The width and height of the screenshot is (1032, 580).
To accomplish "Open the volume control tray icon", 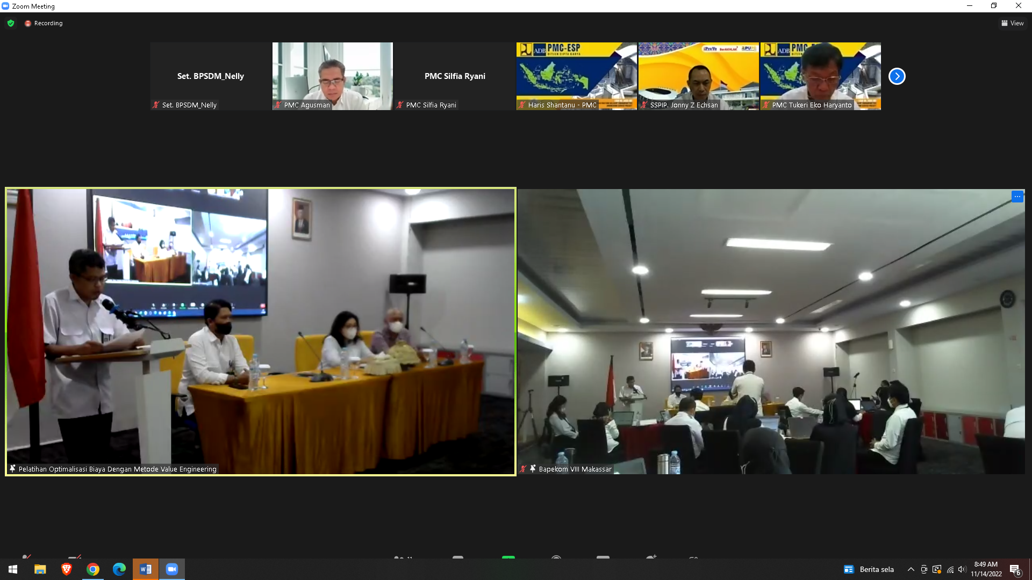I will tap(962, 569).
